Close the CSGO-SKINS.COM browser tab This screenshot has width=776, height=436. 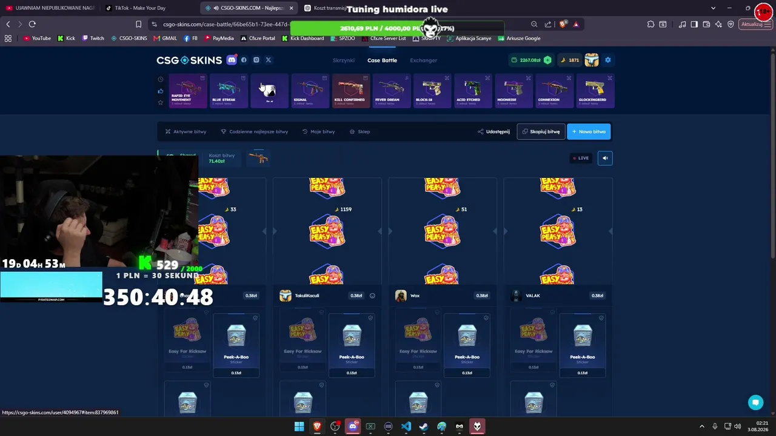point(291,8)
